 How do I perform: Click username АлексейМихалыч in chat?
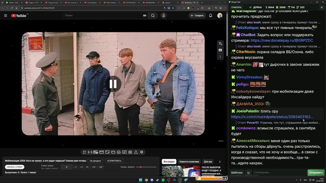pos(253,141)
